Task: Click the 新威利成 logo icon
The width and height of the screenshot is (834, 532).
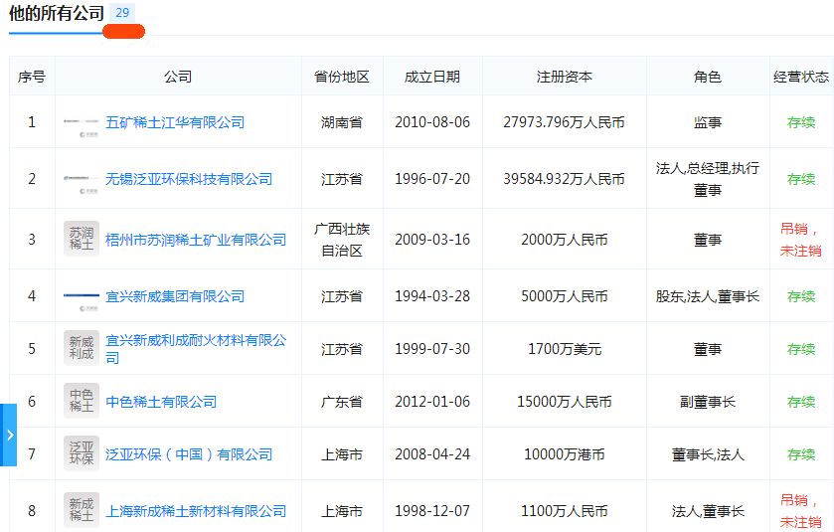Action: (82, 348)
